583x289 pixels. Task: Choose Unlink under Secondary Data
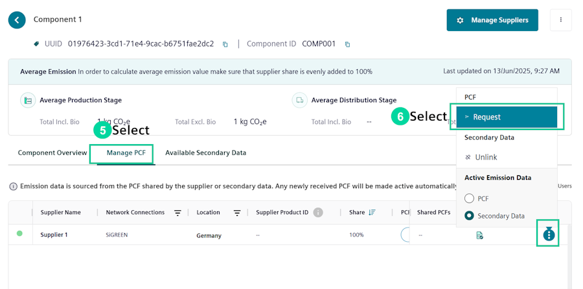[x=486, y=157]
